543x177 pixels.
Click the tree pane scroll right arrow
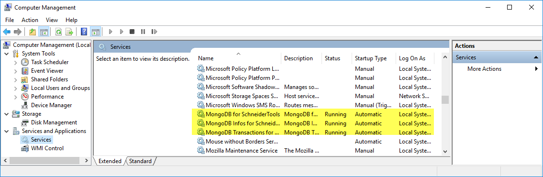(87, 161)
